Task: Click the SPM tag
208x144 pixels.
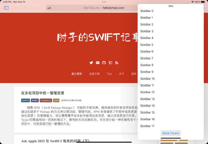Action: [56, 100]
